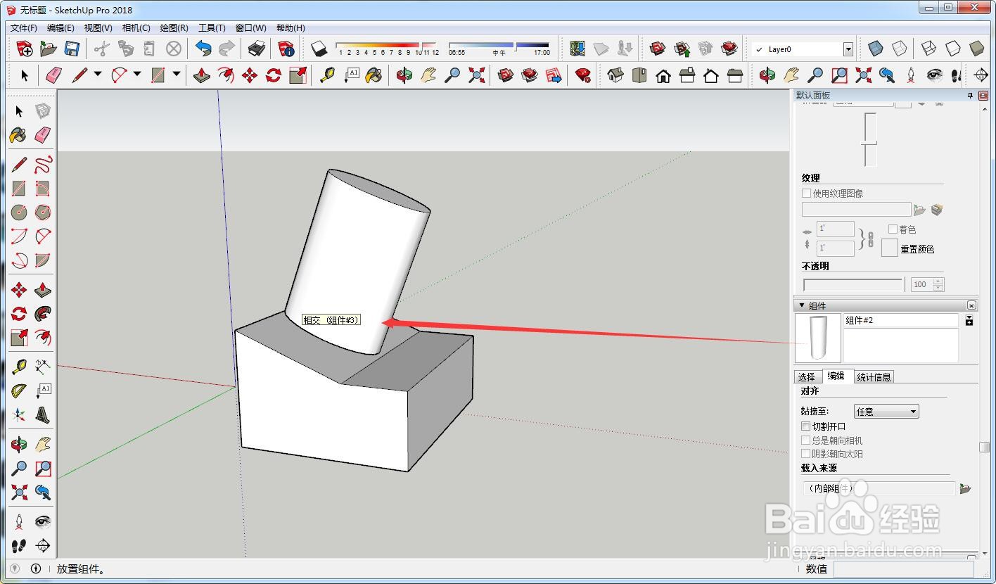Browse for texture image file icon
The width and height of the screenshot is (996, 584).
[x=920, y=210]
